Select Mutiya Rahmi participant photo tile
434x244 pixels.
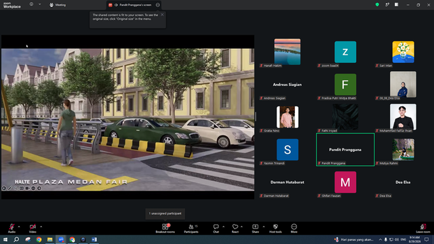coord(403,150)
